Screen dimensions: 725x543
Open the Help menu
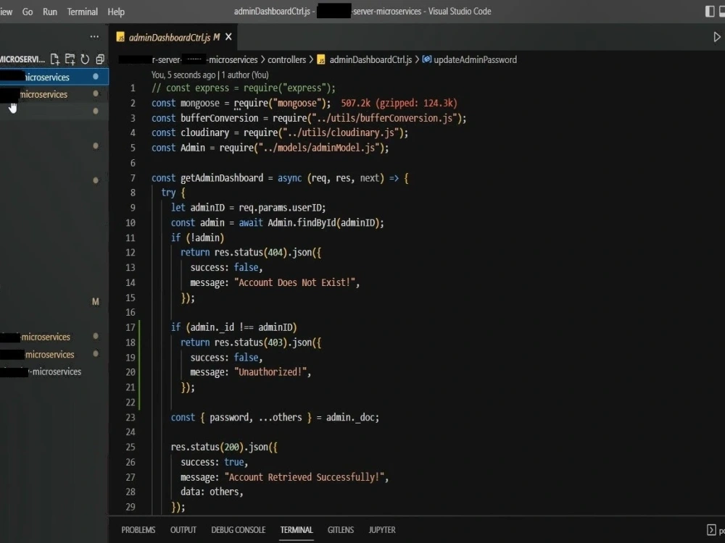pos(116,12)
